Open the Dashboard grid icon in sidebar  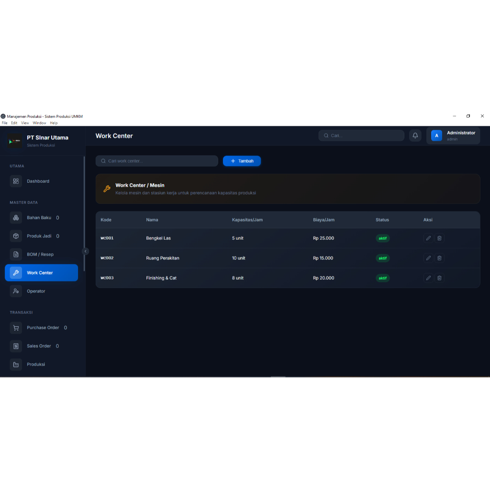pos(16,181)
